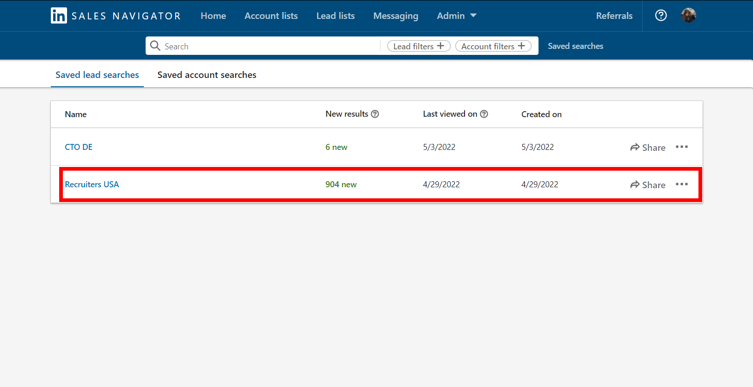Go to Account lists in navigation

click(x=271, y=16)
